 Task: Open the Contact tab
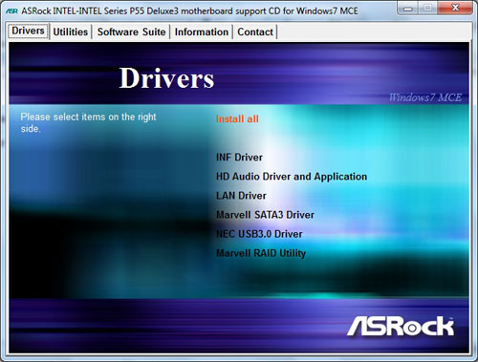click(x=255, y=32)
